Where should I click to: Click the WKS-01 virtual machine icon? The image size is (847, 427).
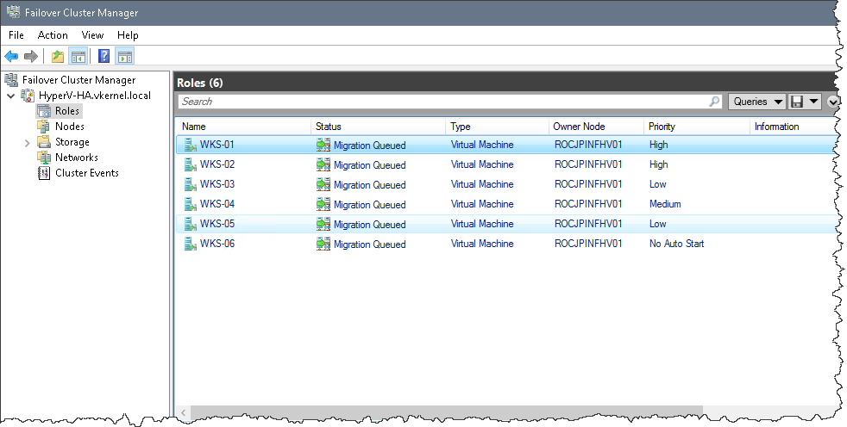[190, 145]
